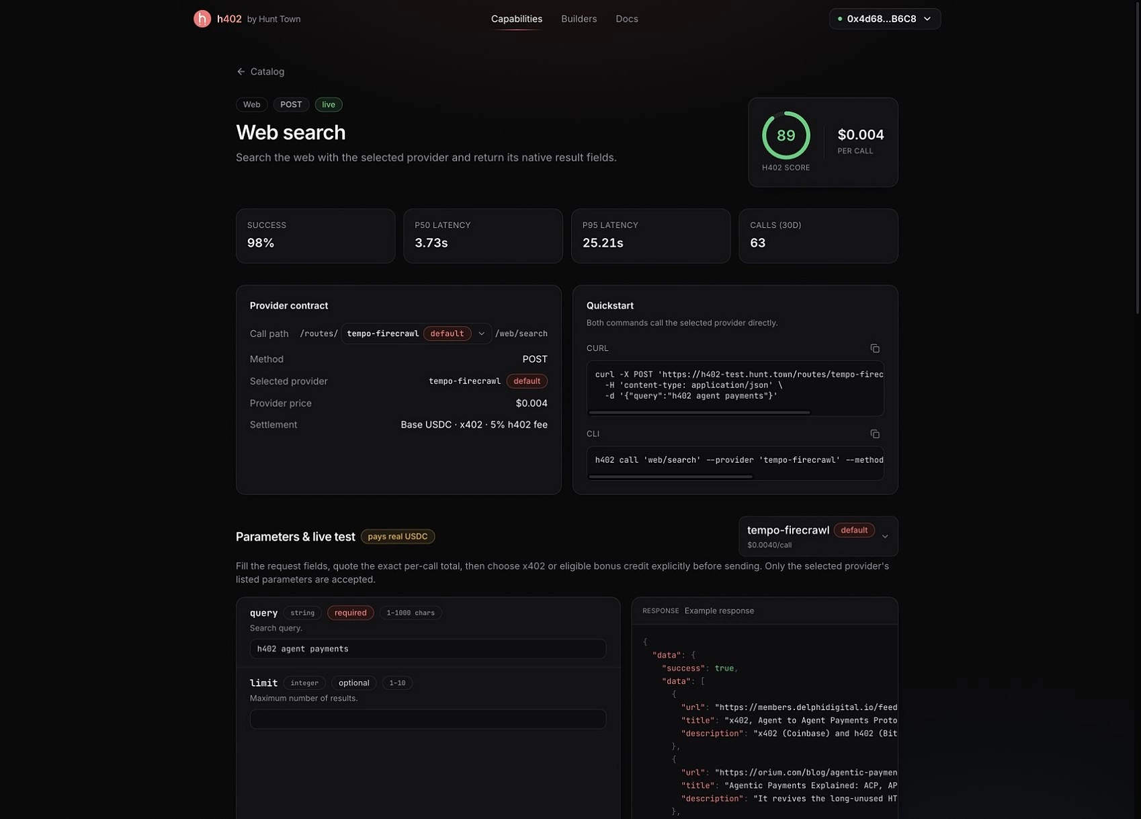Click the 'pays real USDC' badge
Image resolution: width=1141 pixels, height=819 pixels.
pos(397,537)
